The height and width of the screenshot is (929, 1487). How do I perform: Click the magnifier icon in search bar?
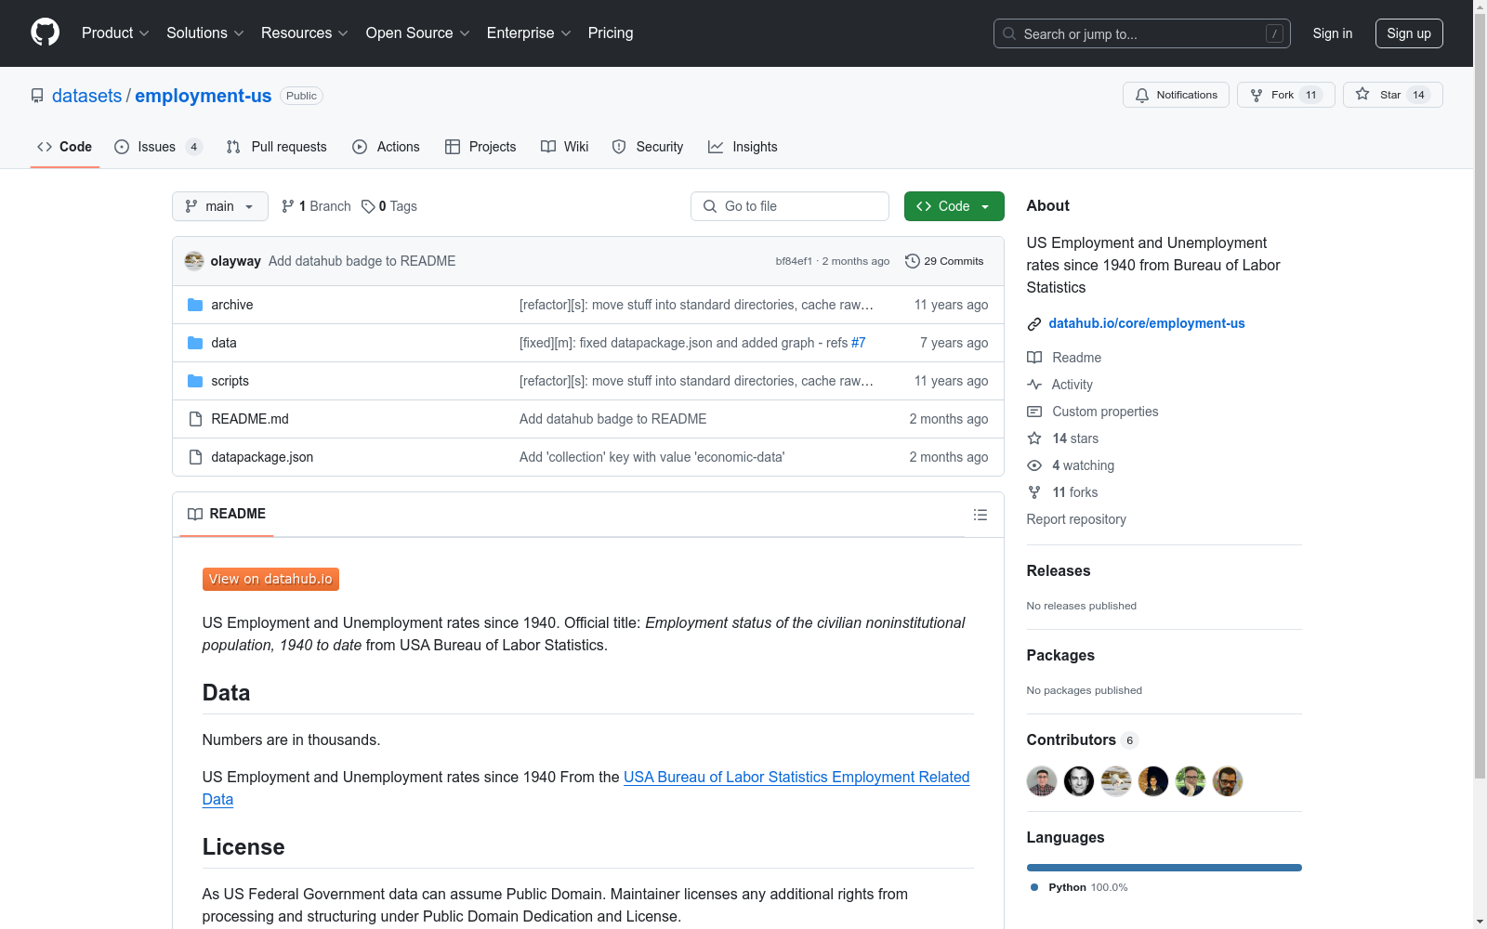[1009, 33]
